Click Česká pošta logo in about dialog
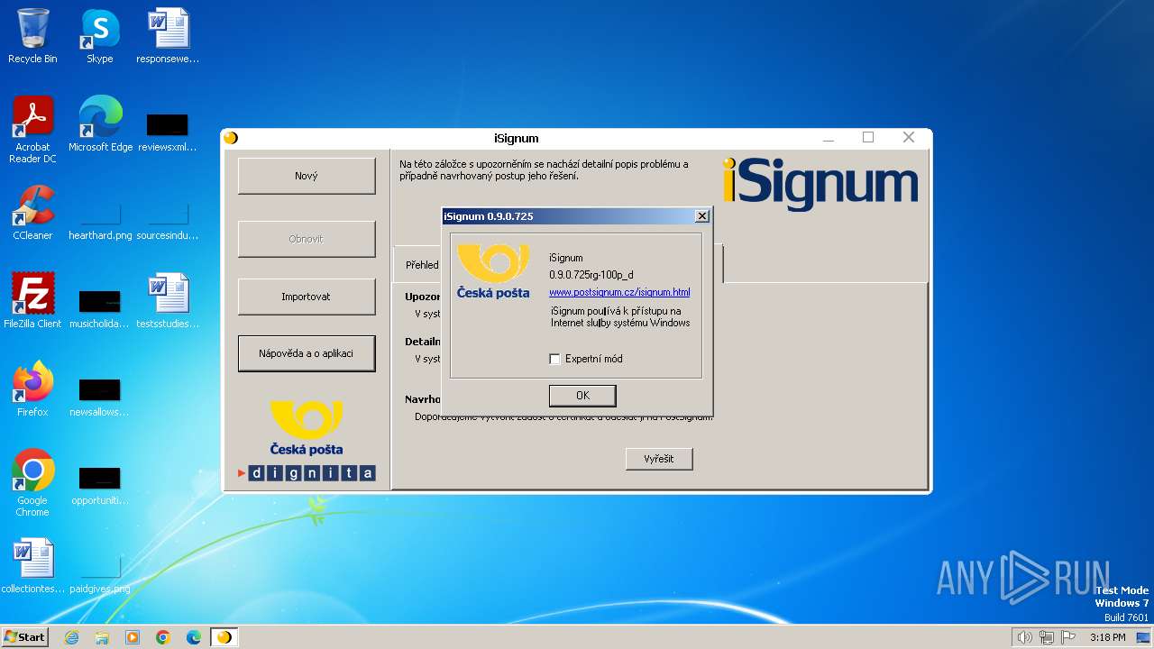The width and height of the screenshot is (1154, 649). [x=493, y=271]
